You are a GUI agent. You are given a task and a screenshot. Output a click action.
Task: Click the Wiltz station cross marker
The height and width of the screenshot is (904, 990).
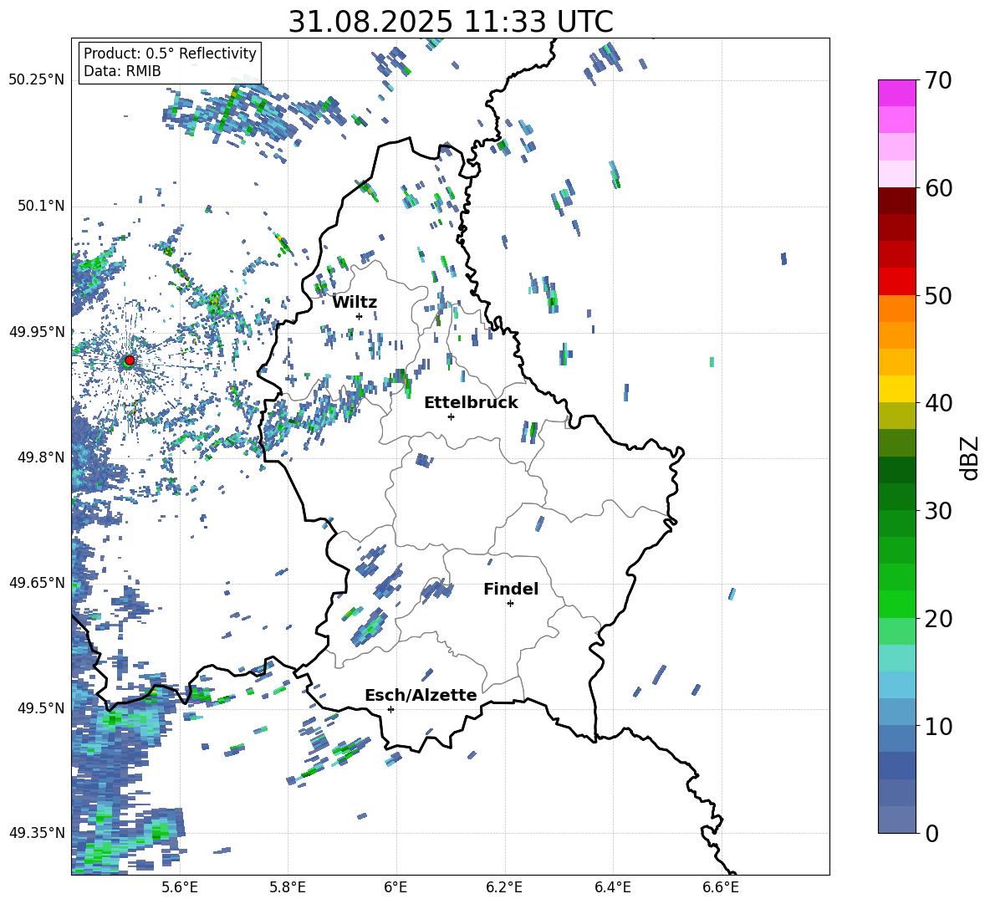tap(360, 316)
